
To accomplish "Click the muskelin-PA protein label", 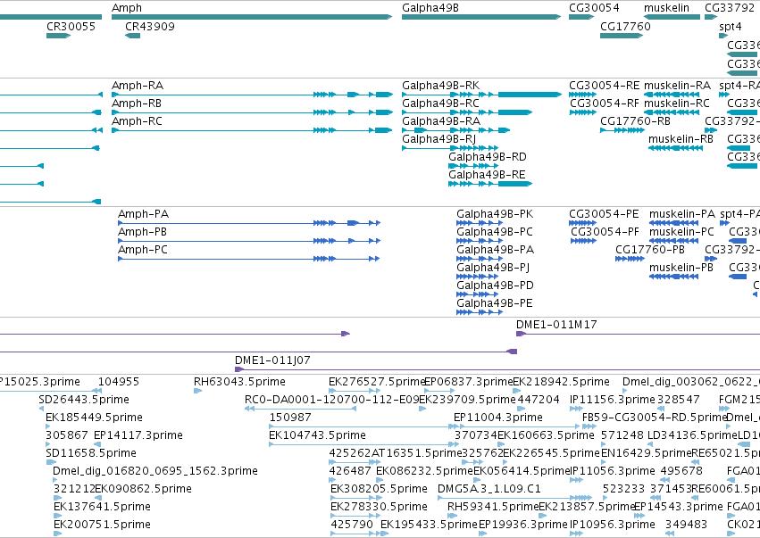I will pos(682,214).
